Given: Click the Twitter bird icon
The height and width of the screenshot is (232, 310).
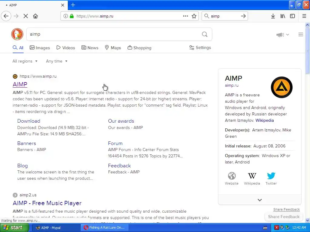Looking at the screenshot, I should pyautogui.click(x=271, y=176).
